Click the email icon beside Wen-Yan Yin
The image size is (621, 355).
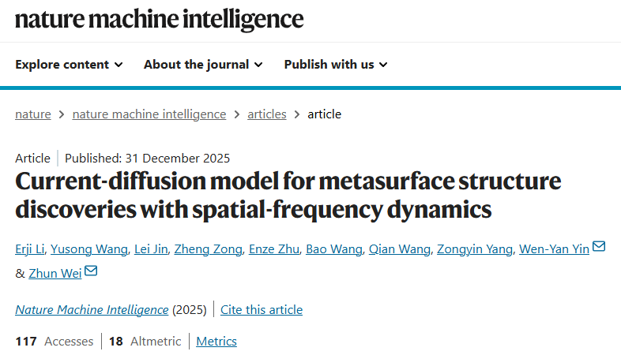coord(599,248)
